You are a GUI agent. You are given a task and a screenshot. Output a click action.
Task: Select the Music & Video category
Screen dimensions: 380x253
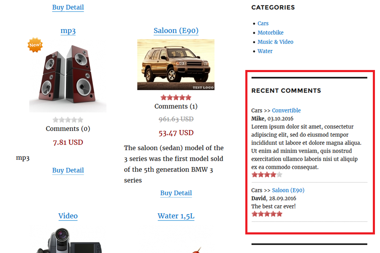point(275,42)
